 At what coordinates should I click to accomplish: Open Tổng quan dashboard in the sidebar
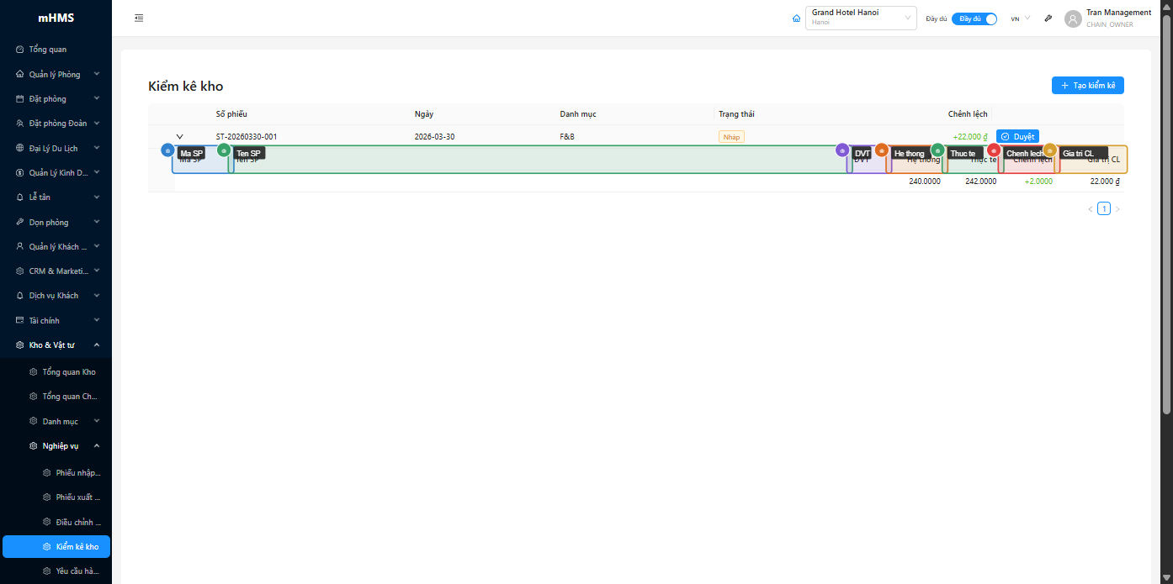[48, 50]
